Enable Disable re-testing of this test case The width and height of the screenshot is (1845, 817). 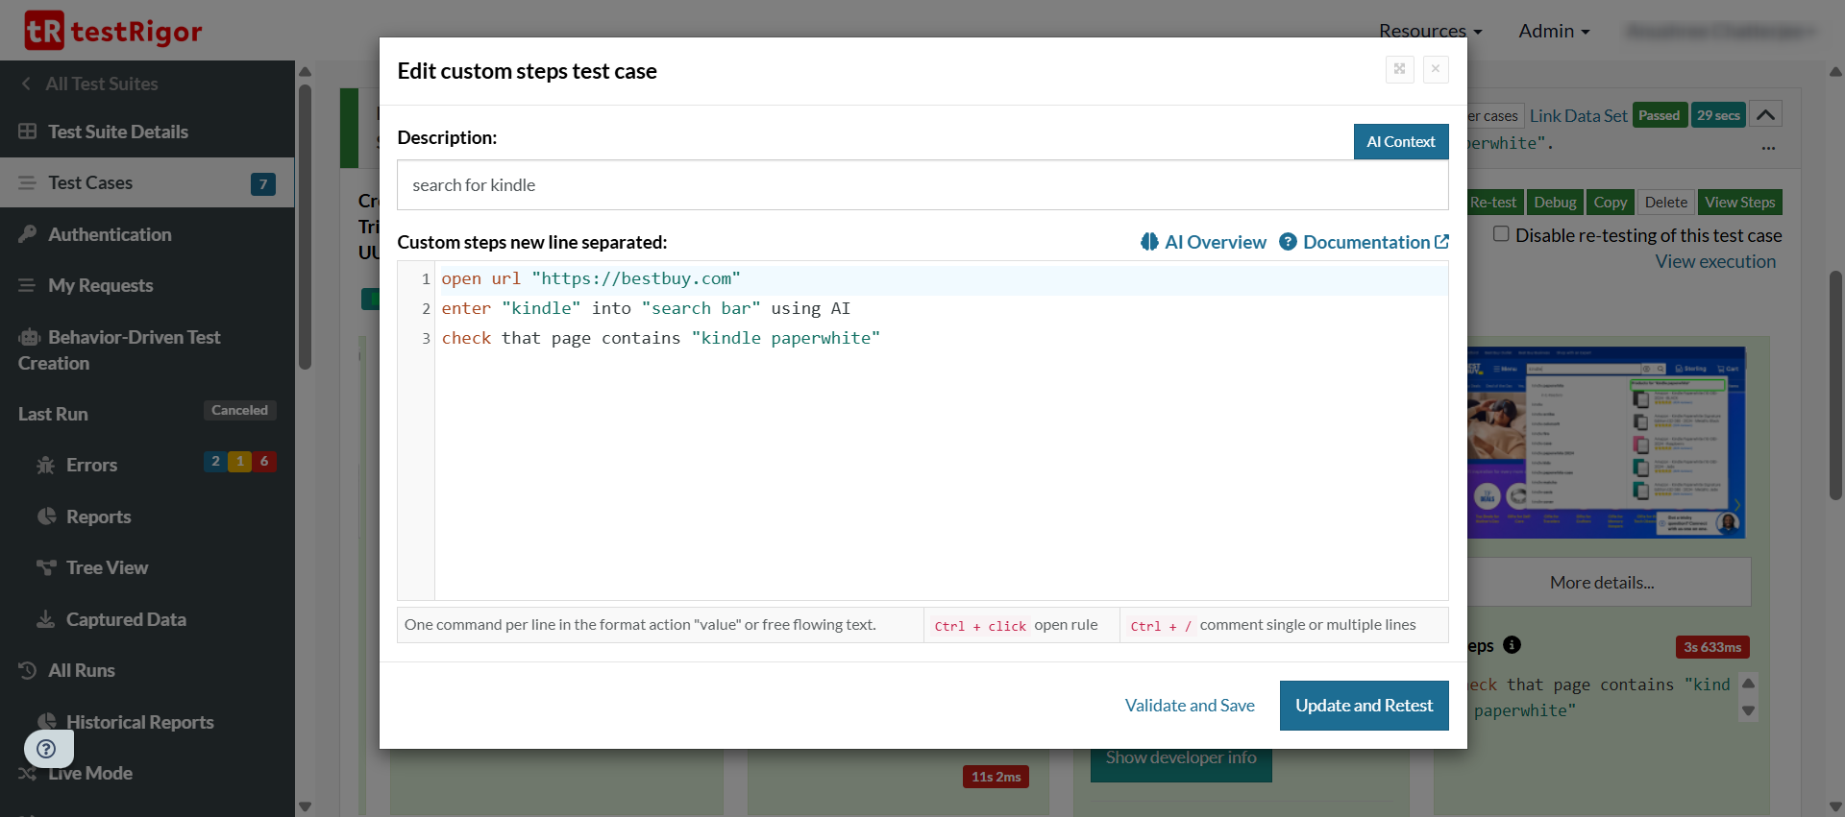tap(1501, 234)
